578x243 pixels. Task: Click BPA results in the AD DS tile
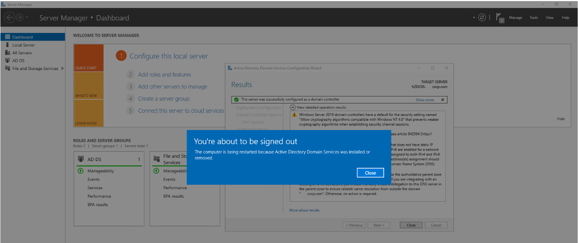coord(98,205)
